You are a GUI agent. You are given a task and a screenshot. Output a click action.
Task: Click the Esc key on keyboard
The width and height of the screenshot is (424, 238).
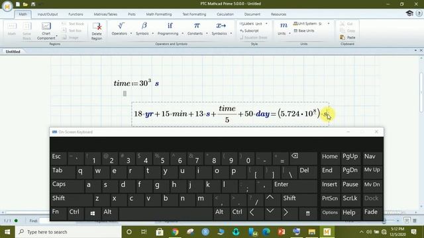coord(58,159)
